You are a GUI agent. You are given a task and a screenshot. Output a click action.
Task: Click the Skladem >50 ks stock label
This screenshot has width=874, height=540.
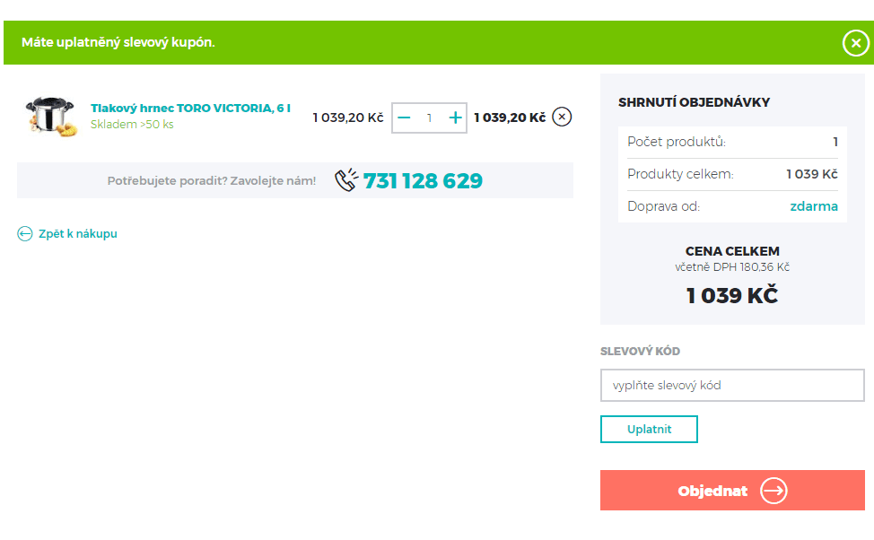coord(132,125)
